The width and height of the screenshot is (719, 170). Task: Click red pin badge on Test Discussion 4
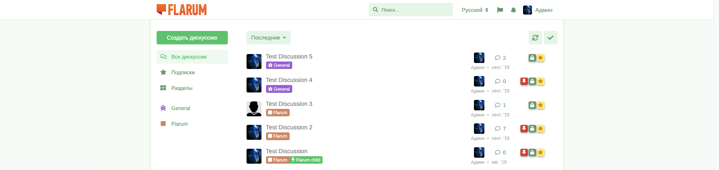[524, 81]
